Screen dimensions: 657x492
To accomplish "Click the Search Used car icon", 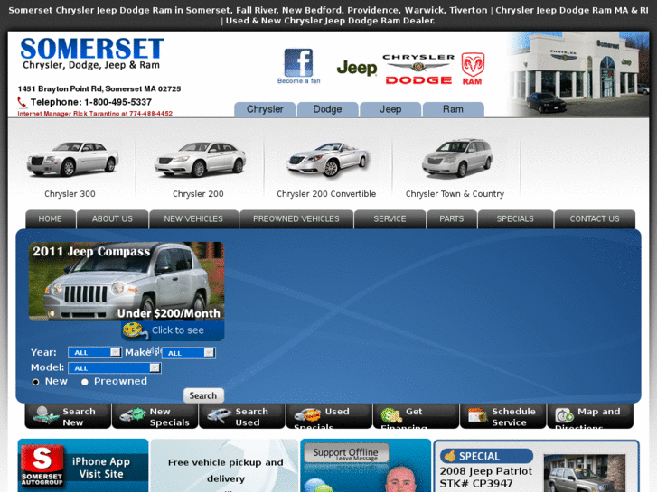I will (x=219, y=415).
